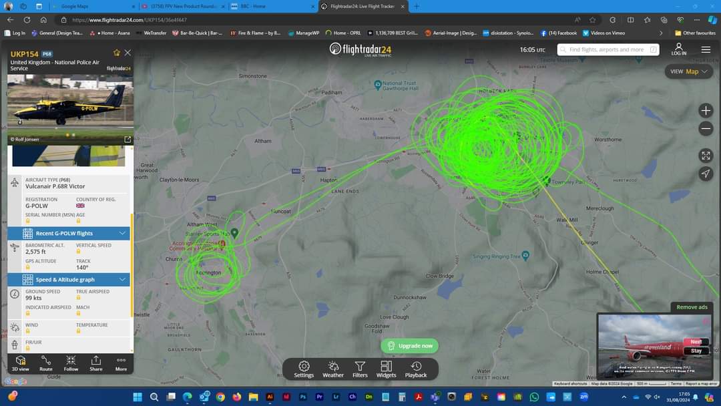Expand Recent G-POLW flights section
Screen dimensions: 721x406
69,233
